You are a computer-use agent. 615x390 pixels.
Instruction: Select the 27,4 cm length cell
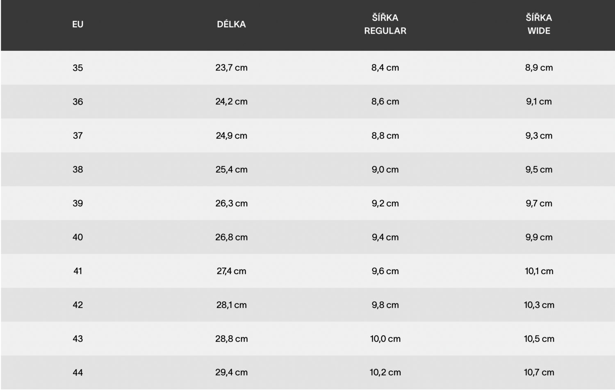231,271
